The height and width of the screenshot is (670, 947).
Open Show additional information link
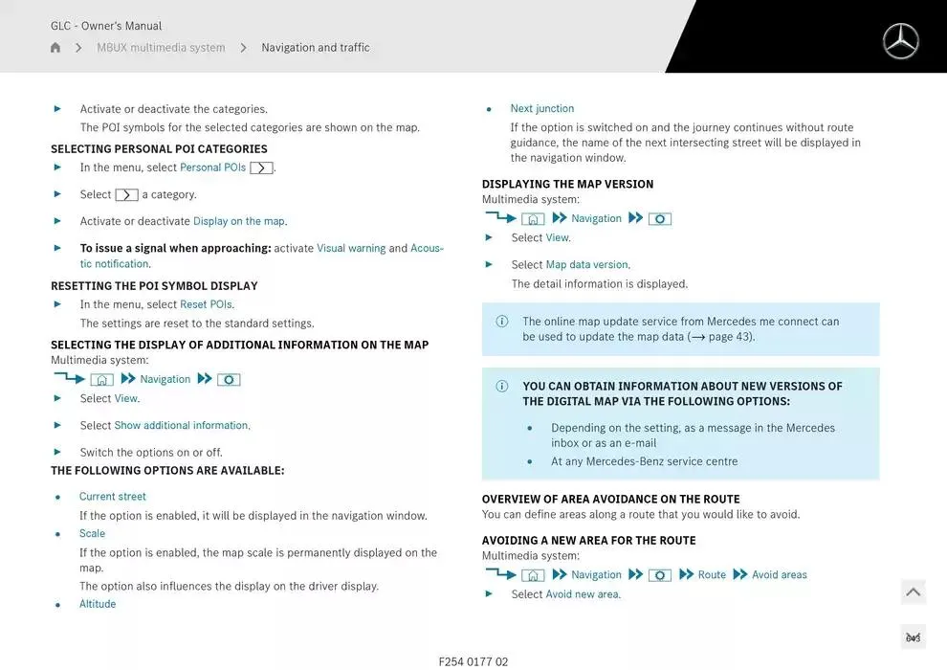click(x=182, y=425)
